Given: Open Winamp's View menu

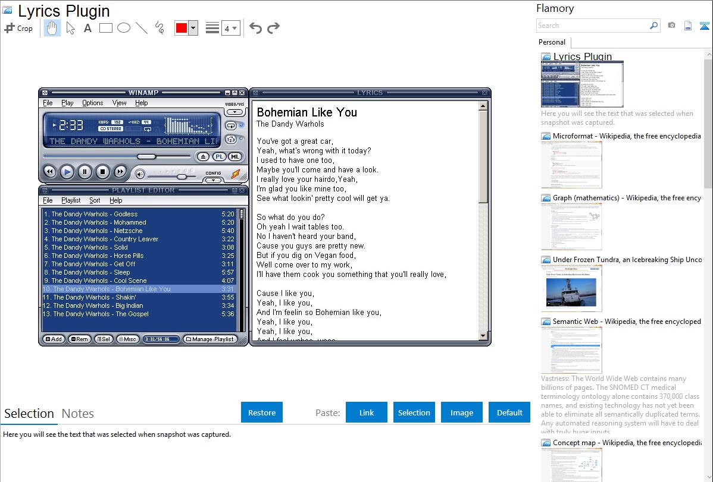Looking at the screenshot, I should pyautogui.click(x=119, y=103).
